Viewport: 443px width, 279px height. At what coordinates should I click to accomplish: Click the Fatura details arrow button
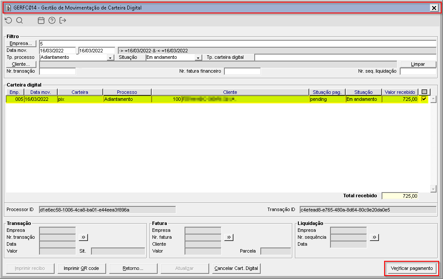tap(229, 237)
